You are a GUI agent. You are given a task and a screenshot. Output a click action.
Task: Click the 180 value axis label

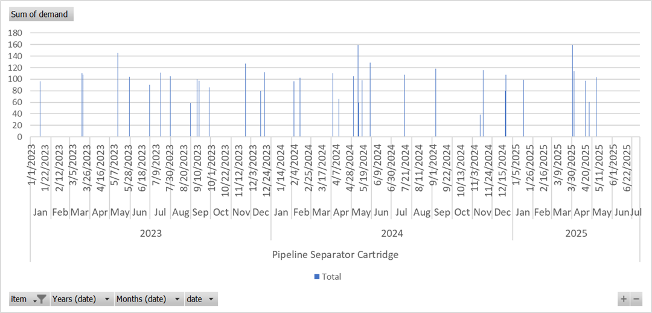[x=16, y=33]
